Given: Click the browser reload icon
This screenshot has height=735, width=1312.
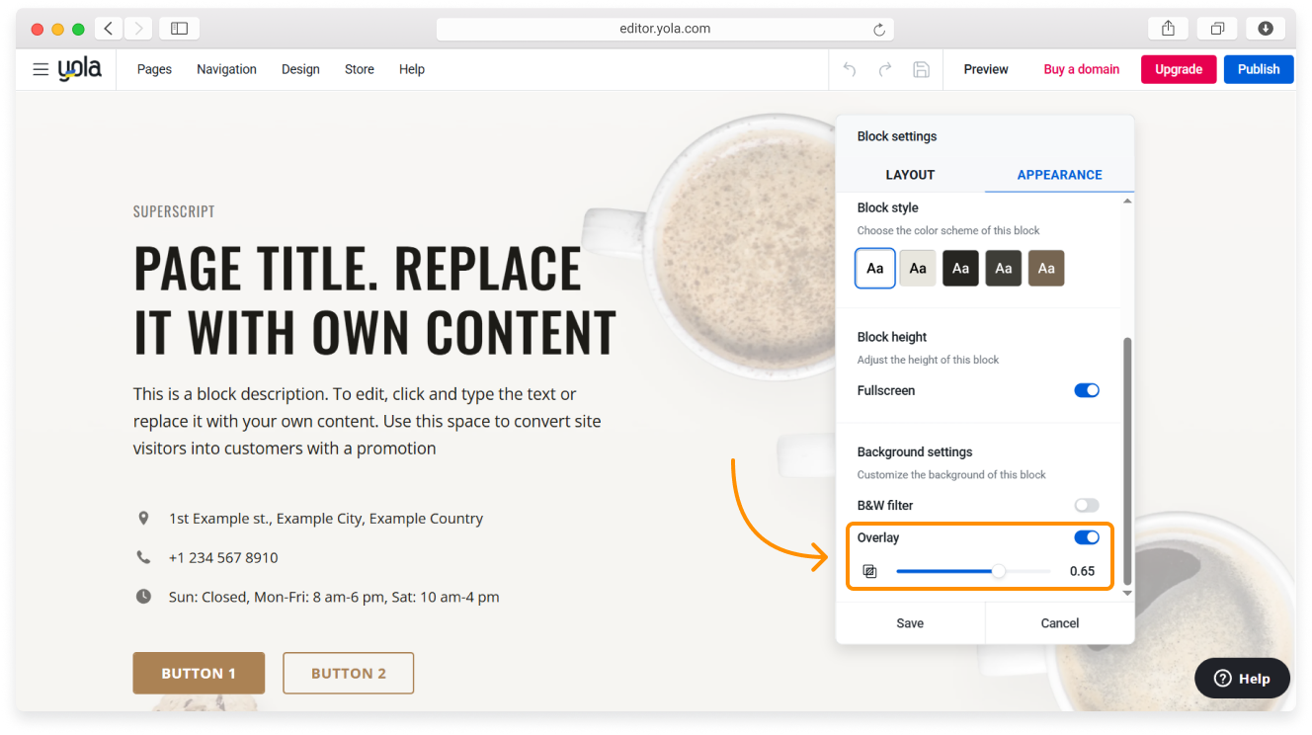Looking at the screenshot, I should [x=879, y=30].
